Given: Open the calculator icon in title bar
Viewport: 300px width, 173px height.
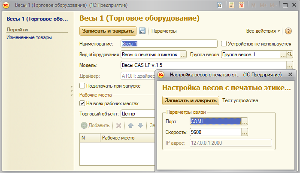Looking at the screenshot, I should (231, 5).
